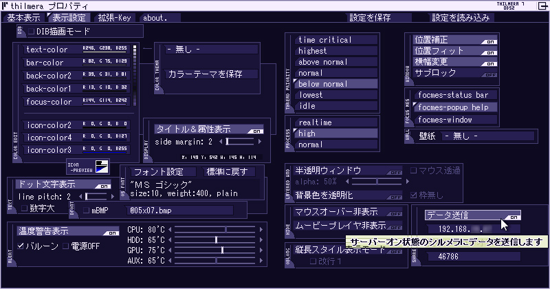Viewport: 550px width, 289px height.
Task: Open the 壁紙 '- 無し -' dropdown
Action: (488, 136)
